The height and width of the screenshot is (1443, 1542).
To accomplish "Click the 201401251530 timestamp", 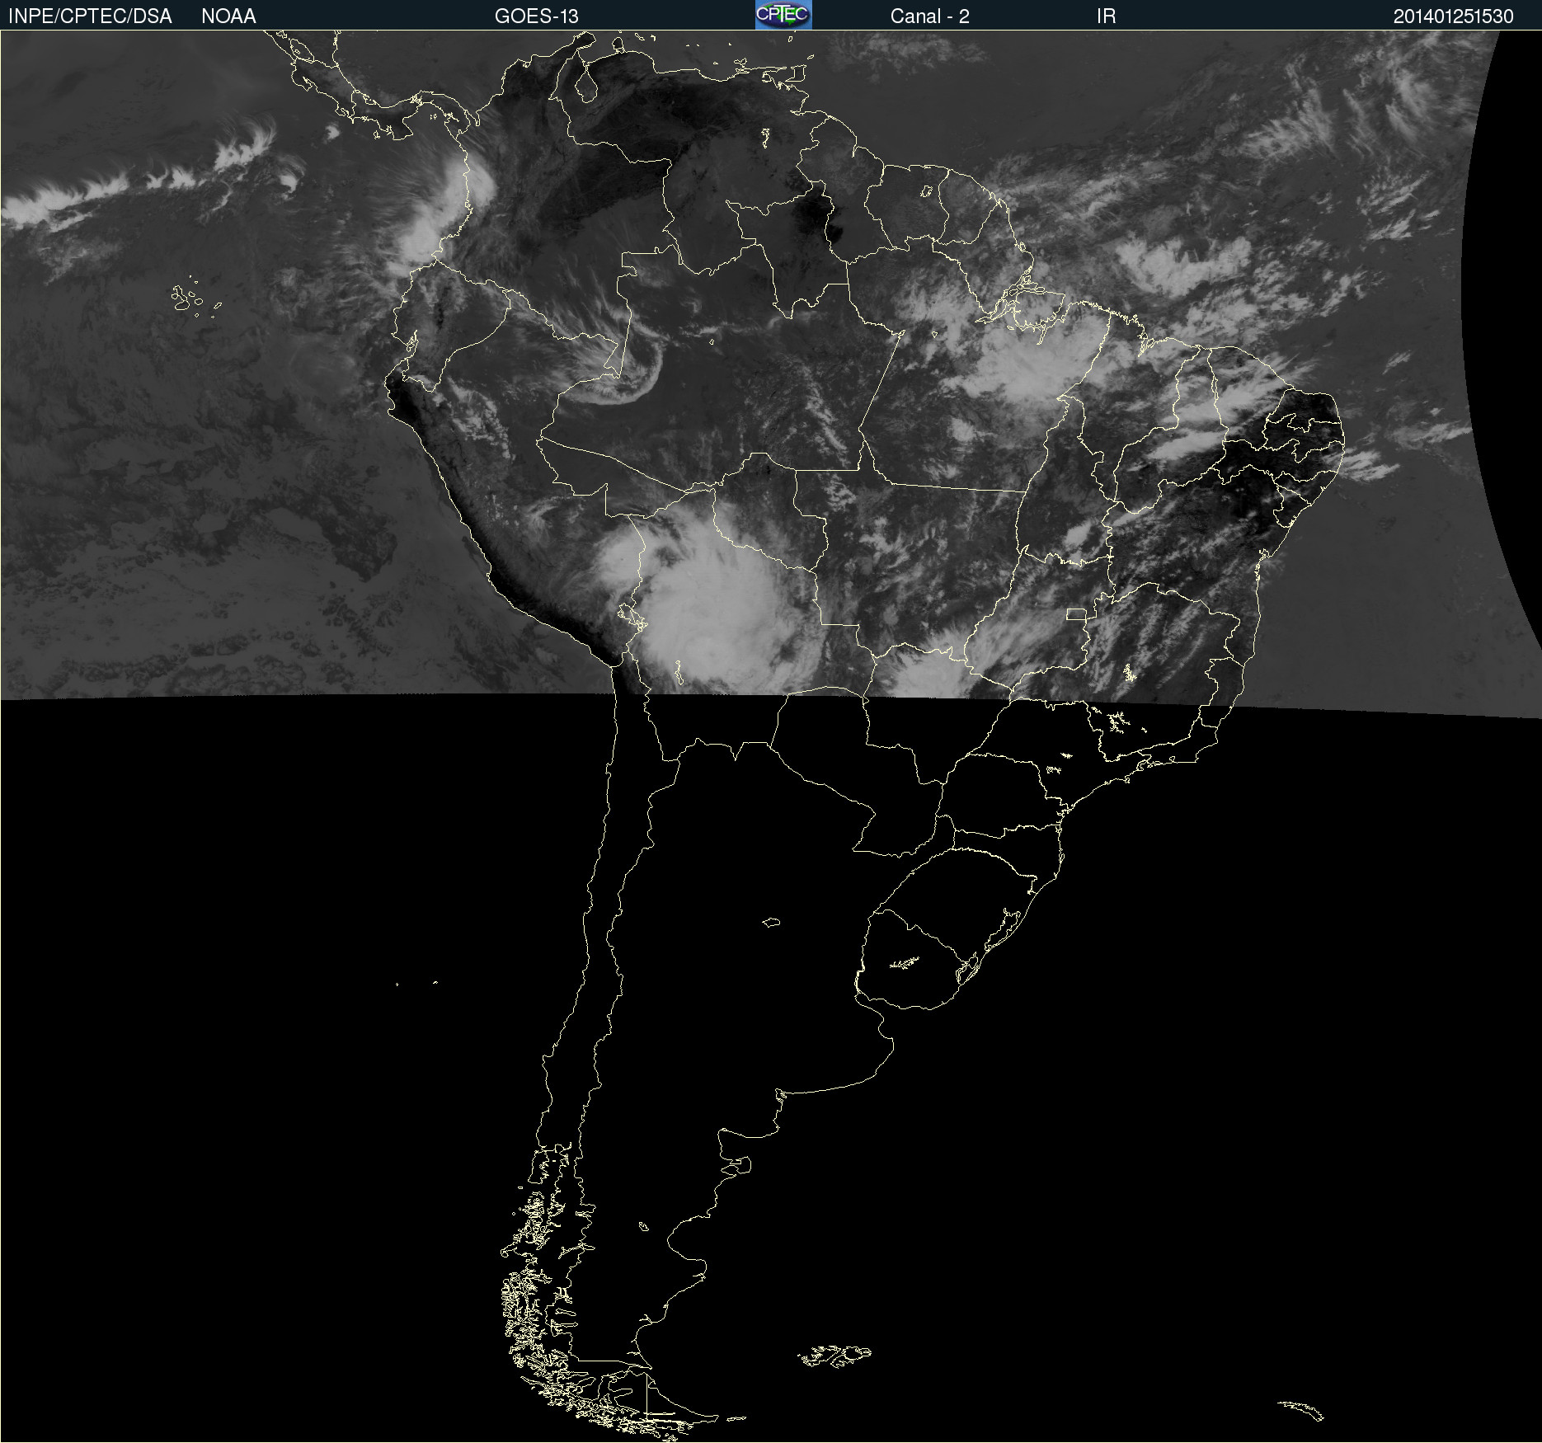I will pyautogui.click(x=1454, y=16).
